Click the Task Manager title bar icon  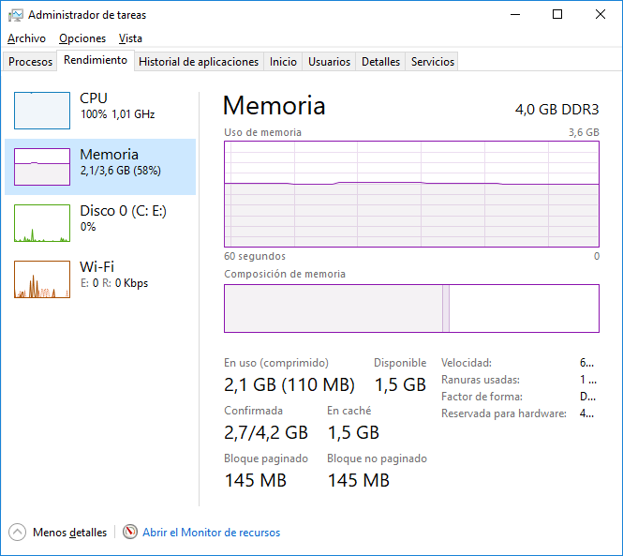[16, 15]
